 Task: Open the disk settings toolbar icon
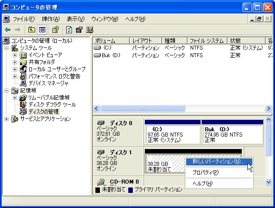coord(89,30)
